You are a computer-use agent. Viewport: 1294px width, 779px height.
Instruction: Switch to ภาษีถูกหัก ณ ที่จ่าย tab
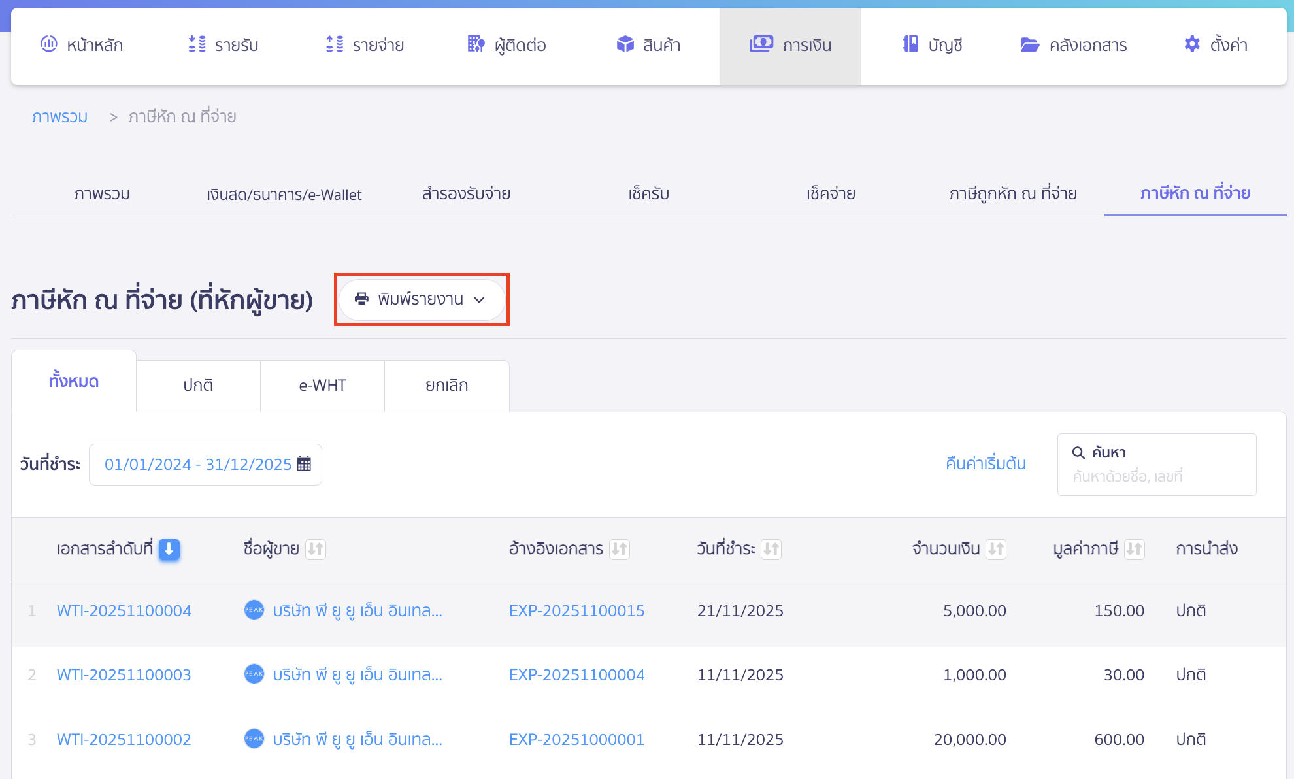[x=1012, y=193]
